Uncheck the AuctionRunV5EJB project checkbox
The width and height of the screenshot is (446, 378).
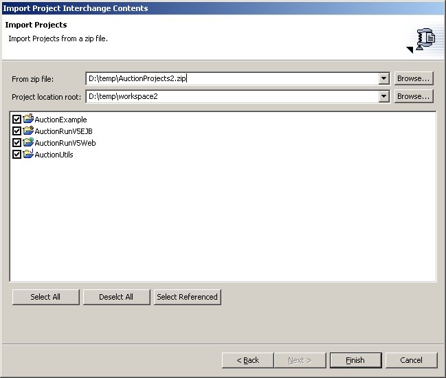point(16,131)
